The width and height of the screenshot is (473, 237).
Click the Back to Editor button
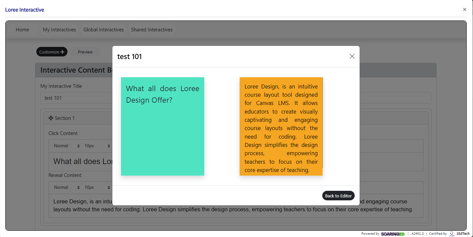coord(338,196)
